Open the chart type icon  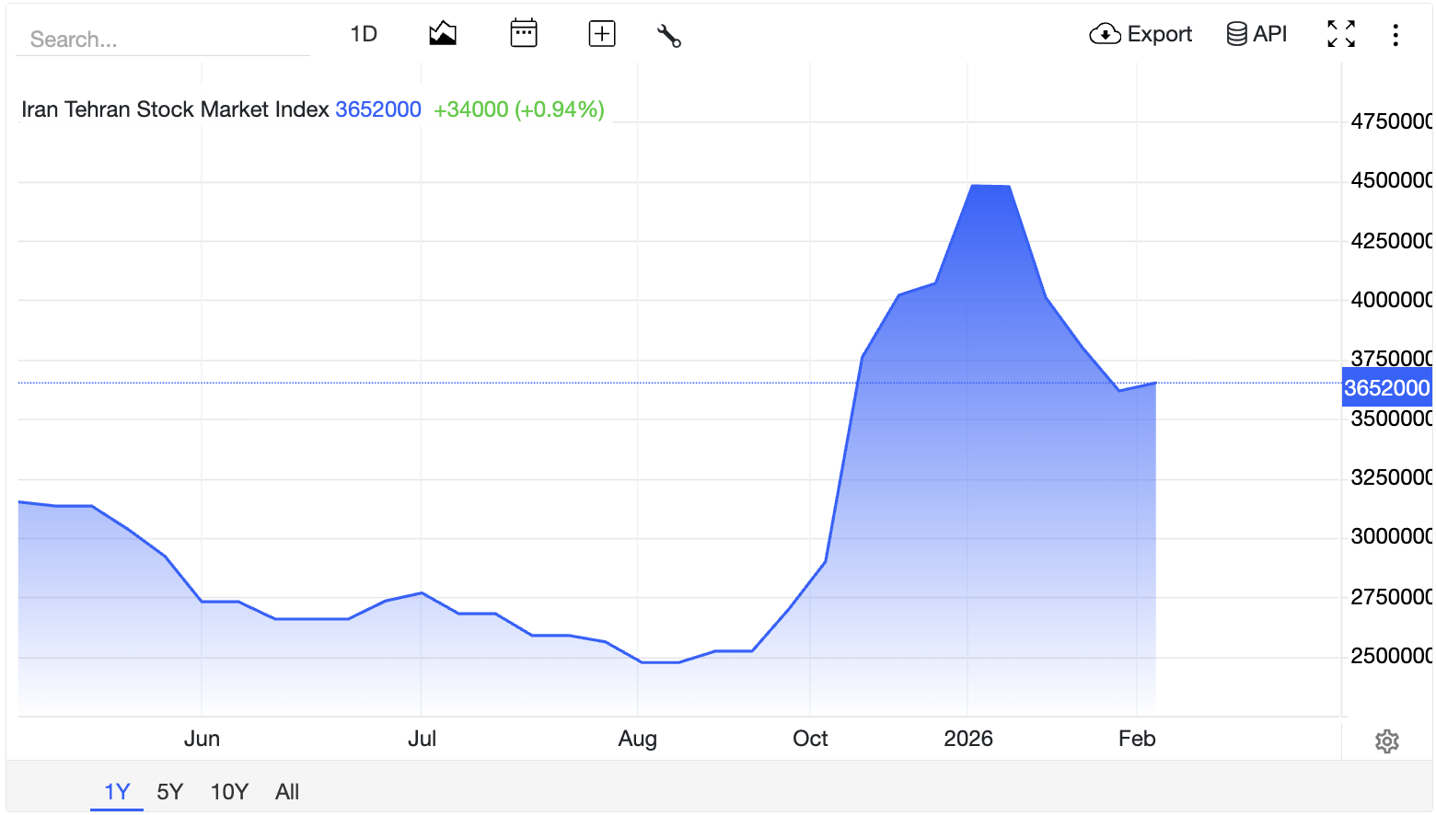[443, 34]
